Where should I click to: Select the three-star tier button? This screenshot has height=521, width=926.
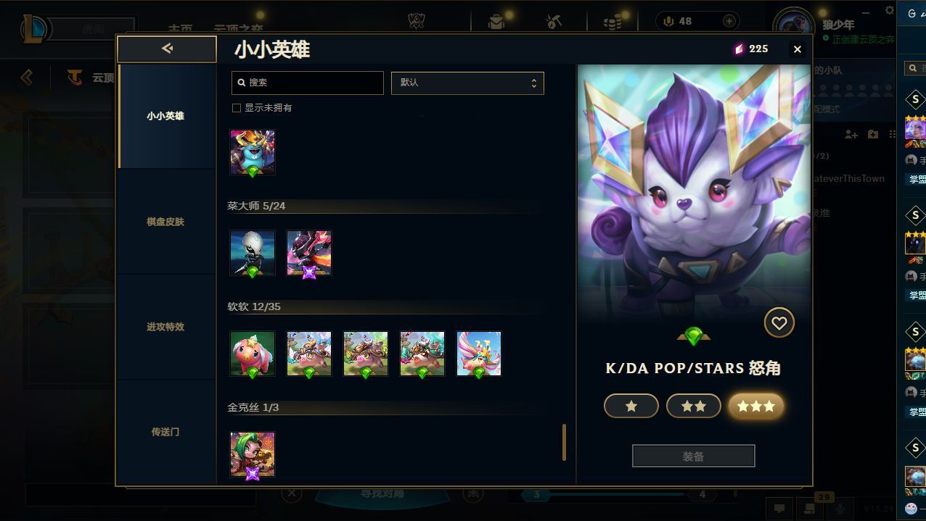[755, 407]
